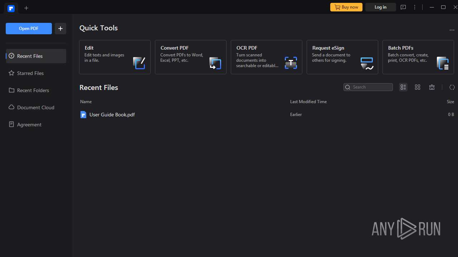Maximize the PDFelement window
Viewport: 458px width, 257px height.
443,7
